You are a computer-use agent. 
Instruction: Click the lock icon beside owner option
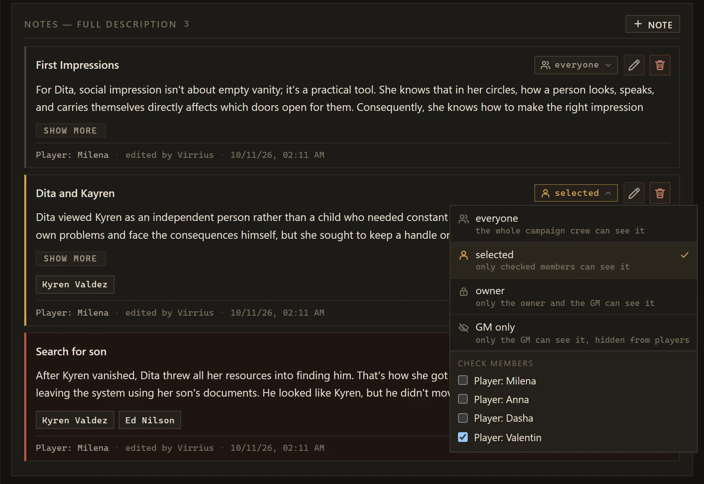464,291
